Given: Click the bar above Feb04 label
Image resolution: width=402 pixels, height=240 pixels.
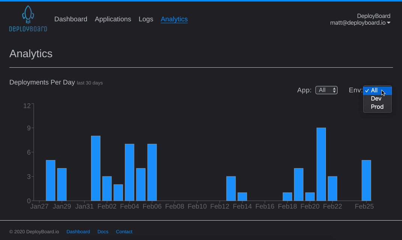Looking at the screenshot, I should click(129, 173).
